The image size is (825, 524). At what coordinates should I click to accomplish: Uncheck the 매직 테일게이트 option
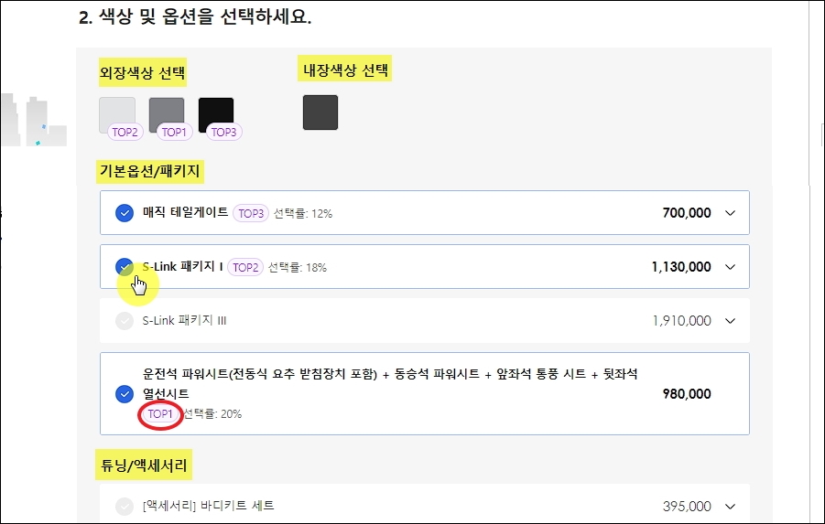pos(125,213)
